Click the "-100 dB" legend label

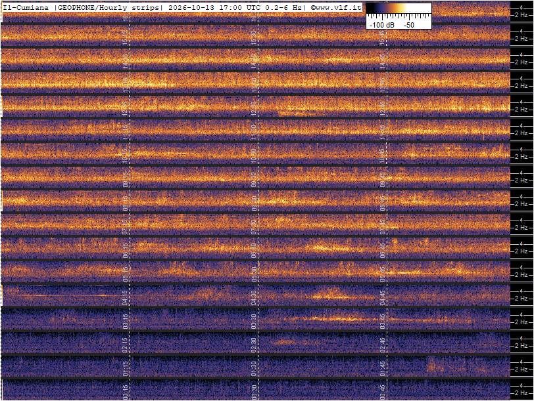pyautogui.click(x=382, y=25)
